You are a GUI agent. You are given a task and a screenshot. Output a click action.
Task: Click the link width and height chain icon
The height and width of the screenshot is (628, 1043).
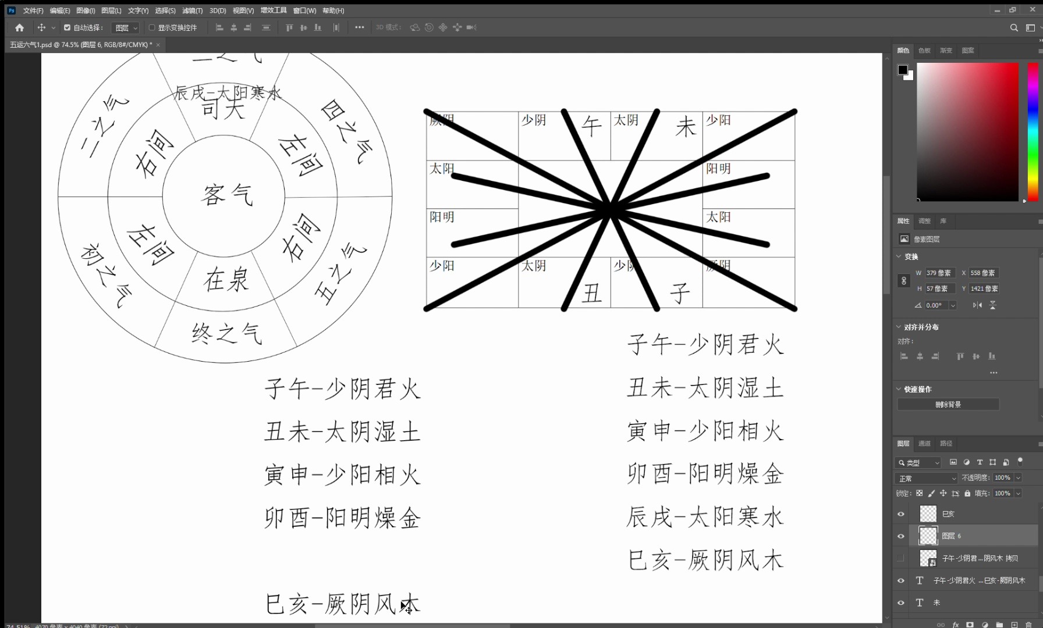coord(904,281)
